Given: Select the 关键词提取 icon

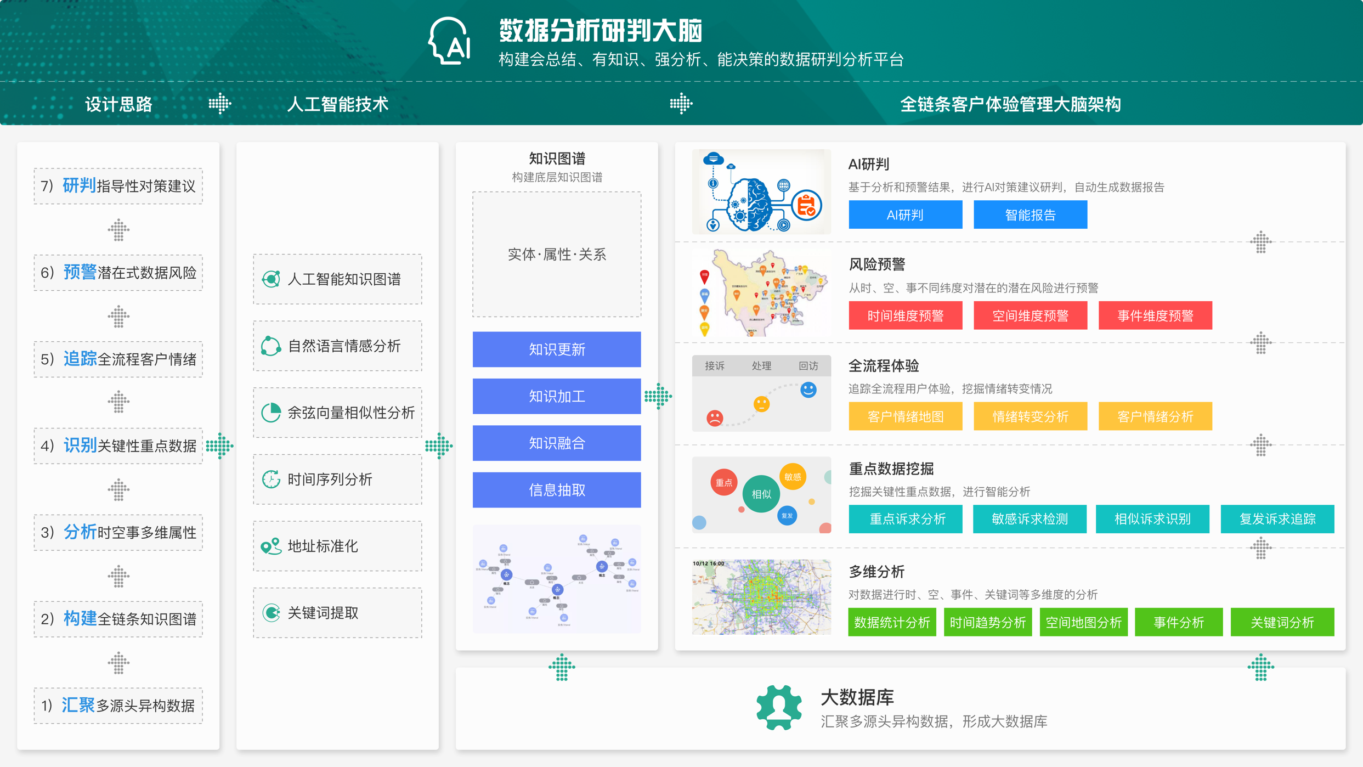Looking at the screenshot, I should tap(271, 613).
